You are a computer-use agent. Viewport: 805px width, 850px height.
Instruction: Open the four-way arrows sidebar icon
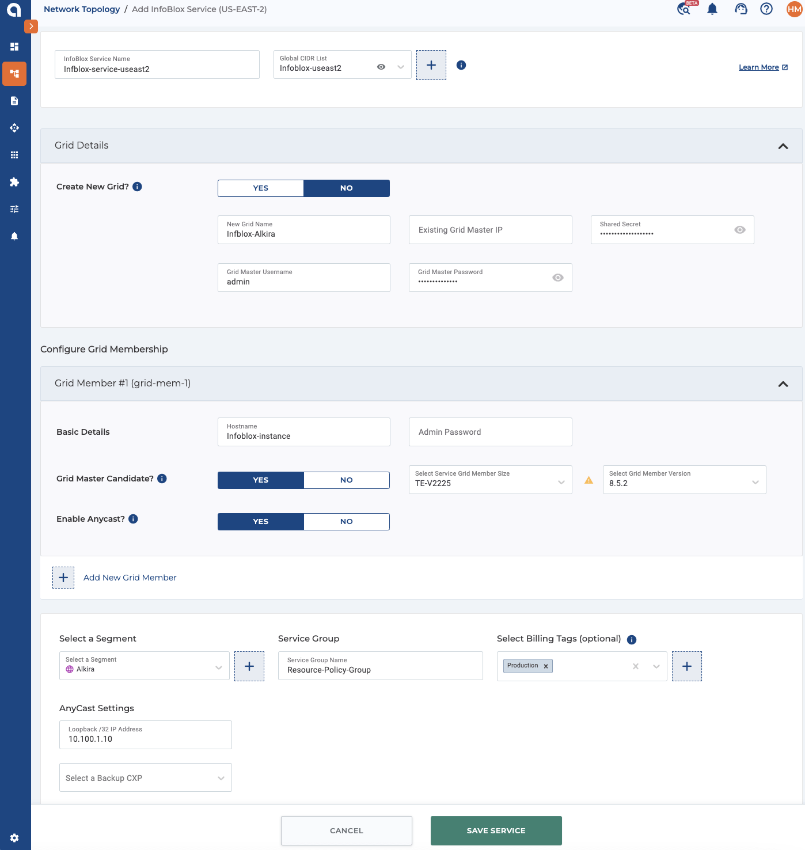[x=14, y=128]
